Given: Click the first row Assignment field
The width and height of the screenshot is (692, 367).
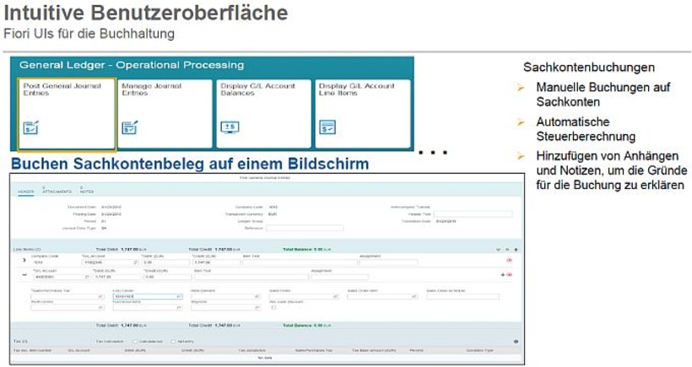Looking at the screenshot, I should (x=388, y=262).
